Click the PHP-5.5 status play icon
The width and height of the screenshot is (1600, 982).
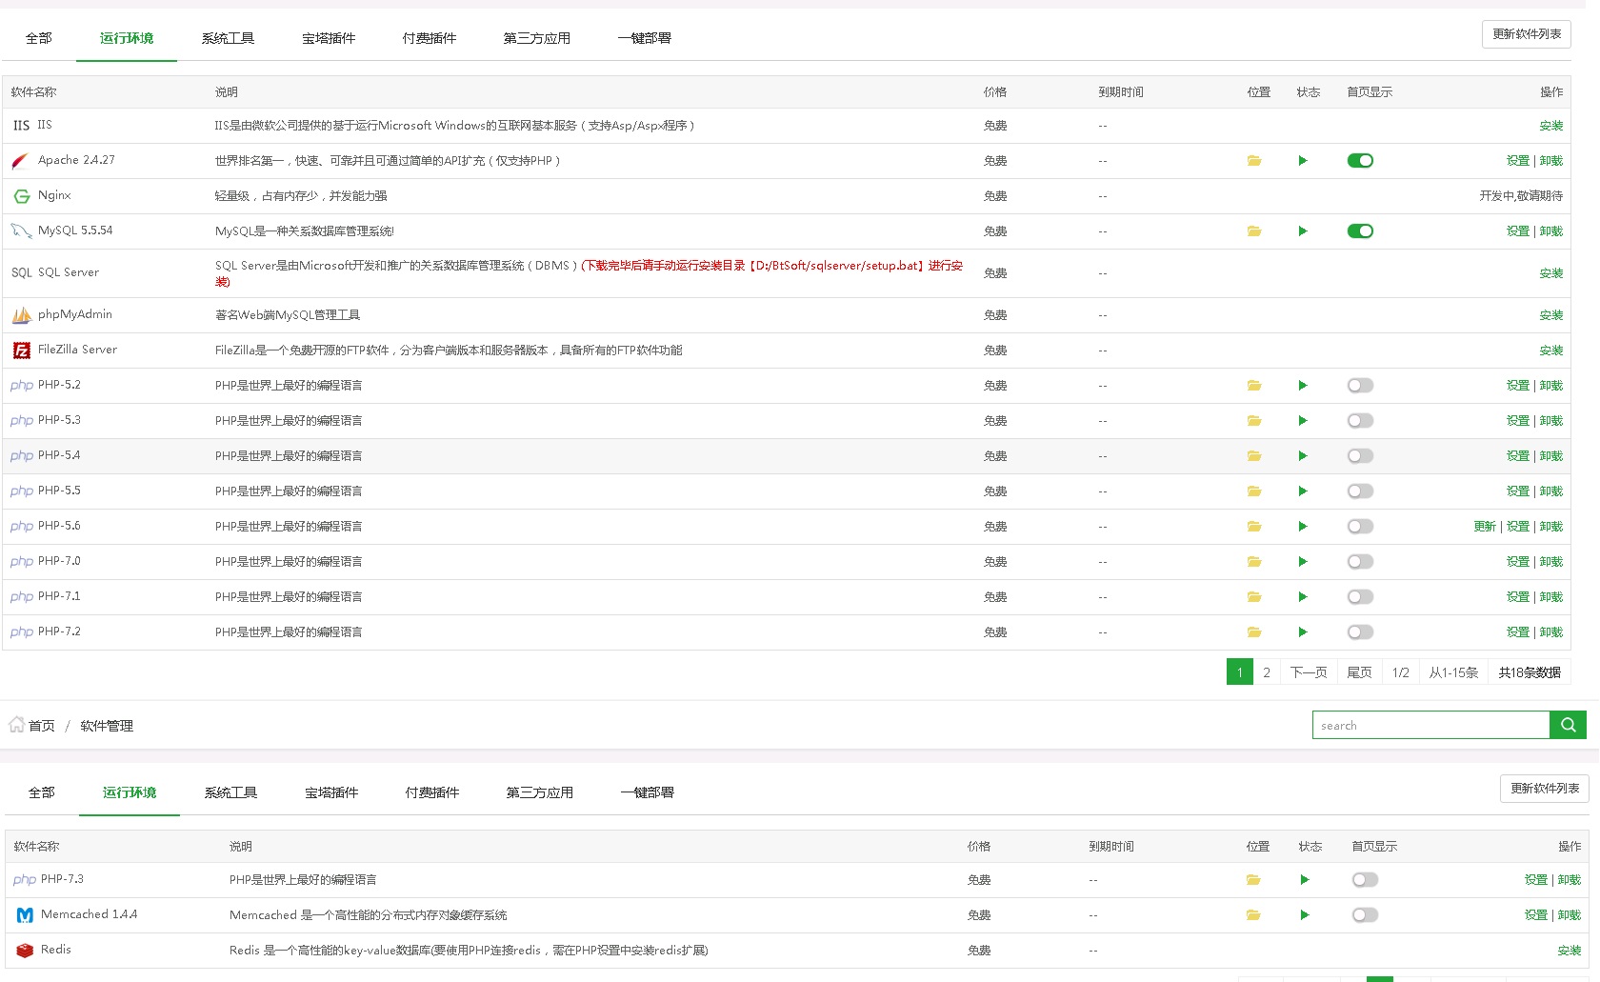tap(1303, 491)
